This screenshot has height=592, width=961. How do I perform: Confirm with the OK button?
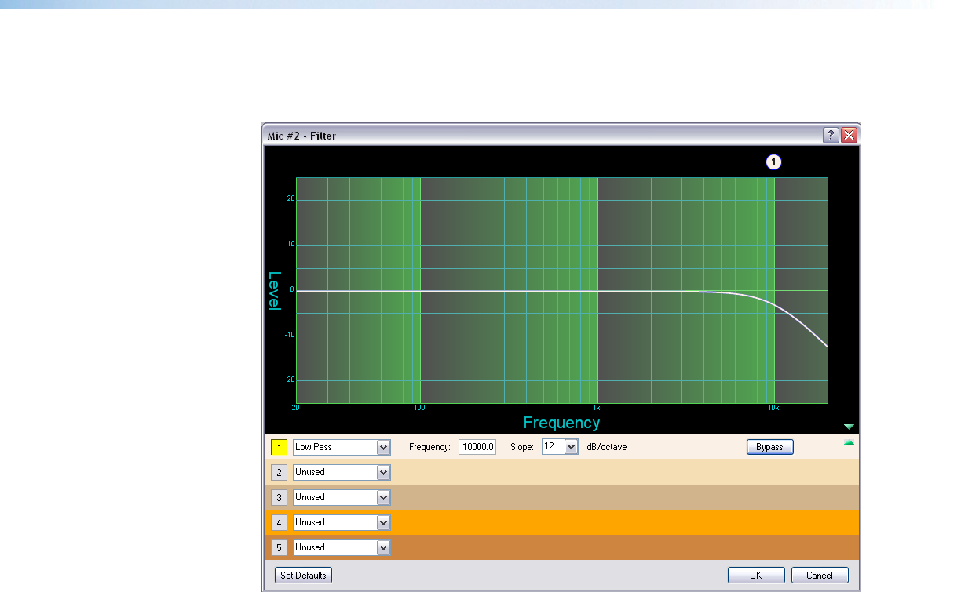[755, 575]
